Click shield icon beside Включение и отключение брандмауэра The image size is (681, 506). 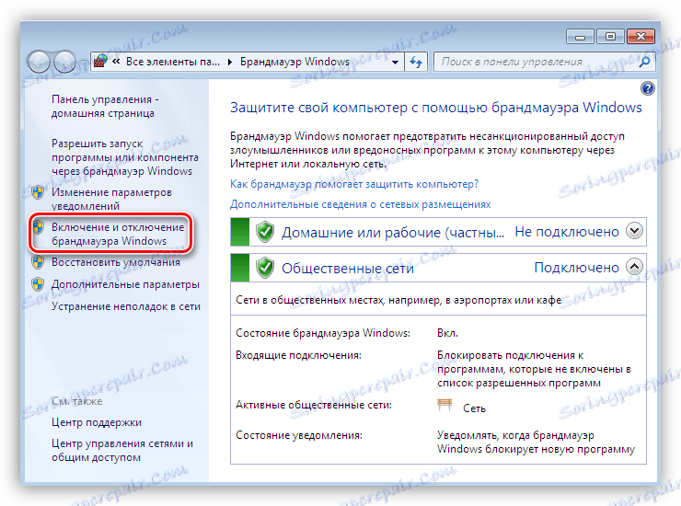pyautogui.click(x=38, y=226)
